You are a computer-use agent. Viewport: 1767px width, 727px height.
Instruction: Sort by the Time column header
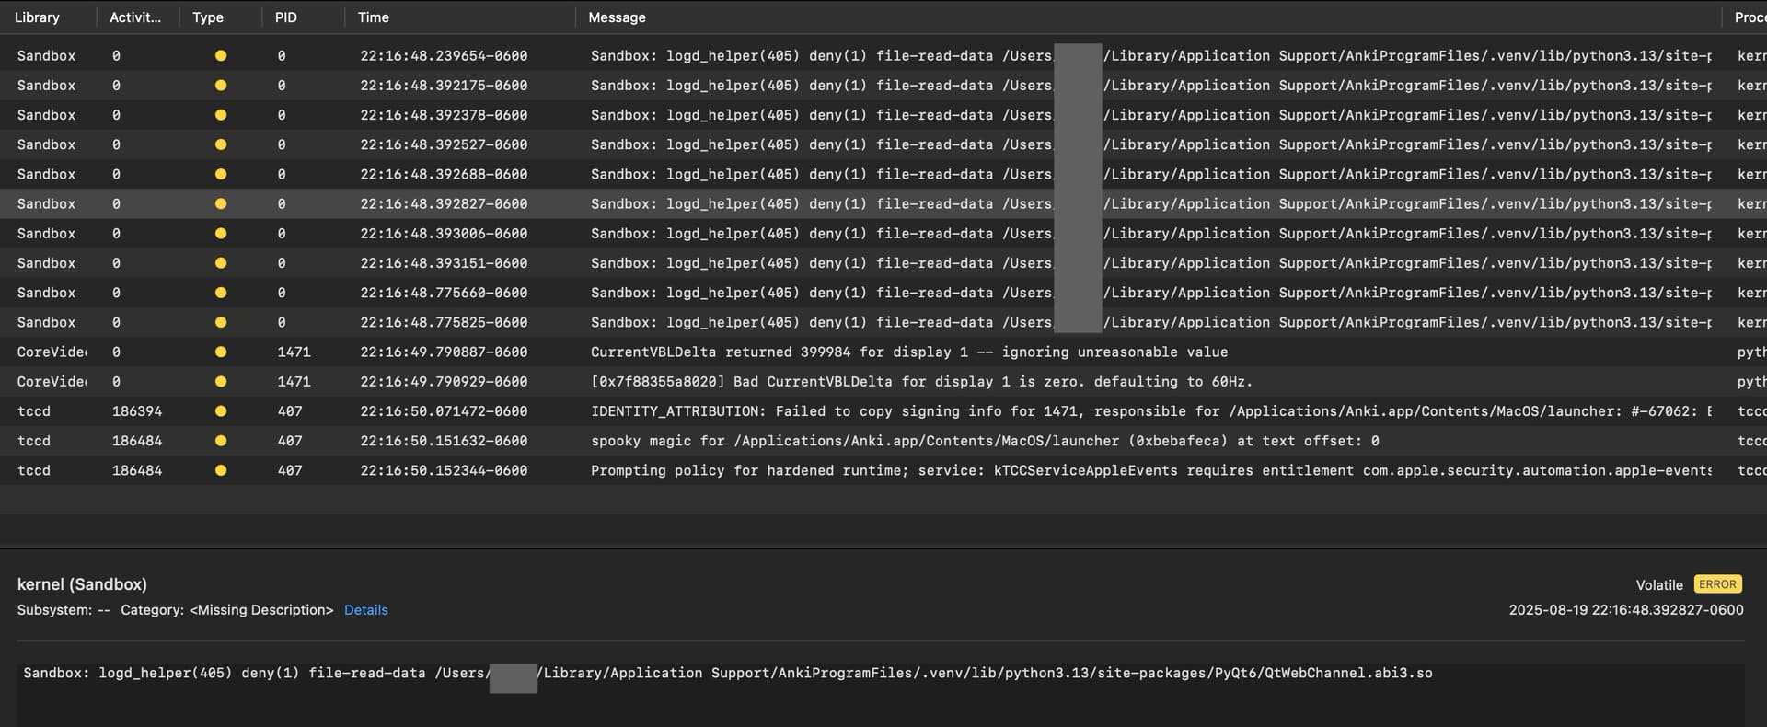373,17
